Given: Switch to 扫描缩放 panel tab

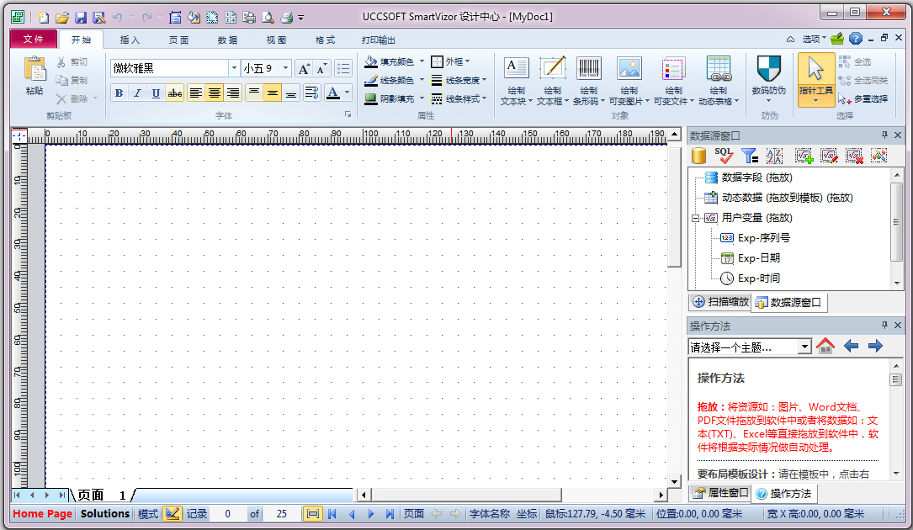Looking at the screenshot, I should tap(720, 302).
